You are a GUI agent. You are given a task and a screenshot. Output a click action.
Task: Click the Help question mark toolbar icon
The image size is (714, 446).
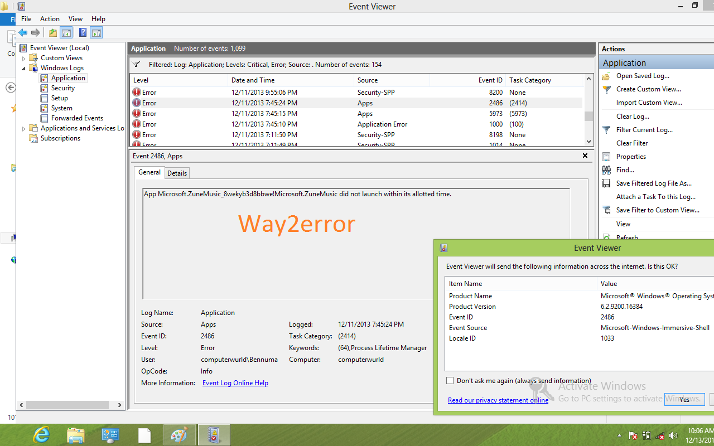click(x=82, y=32)
